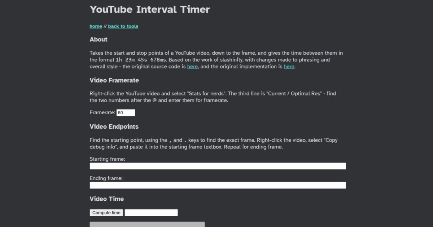Focus the Framerate input box
The height and width of the screenshot is (227, 433).
[x=126, y=113]
